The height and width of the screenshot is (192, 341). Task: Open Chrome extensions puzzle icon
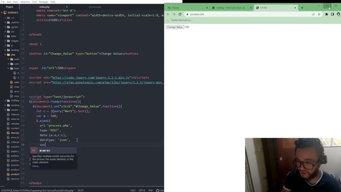tap(327, 14)
